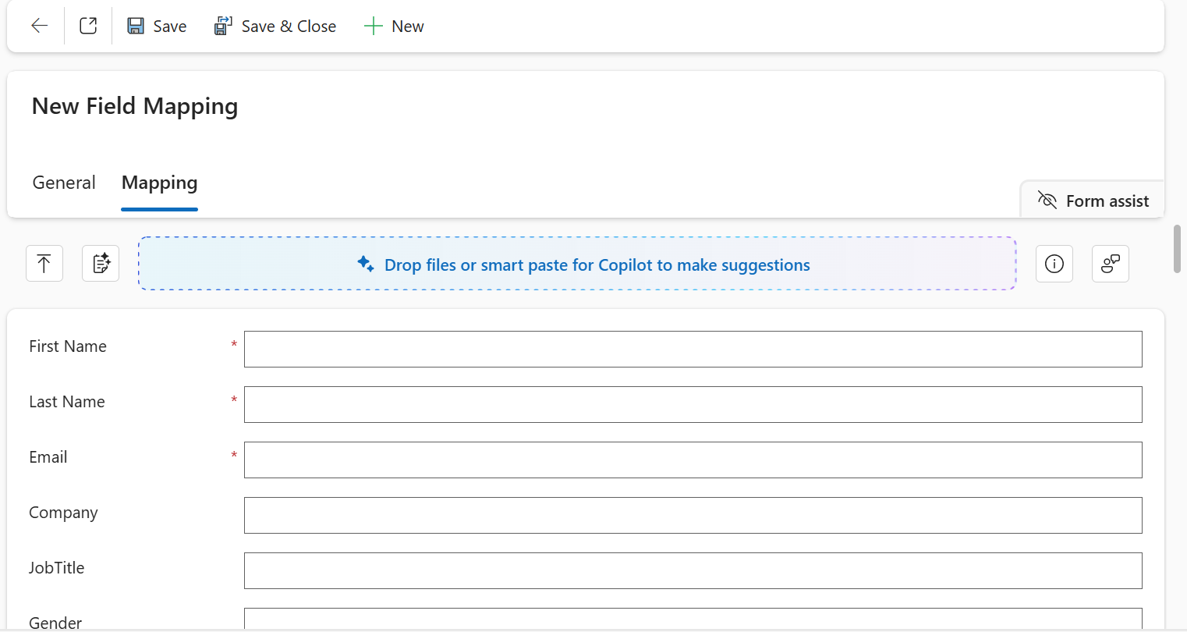The height and width of the screenshot is (632, 1187).
Task: Select the JobTitle input box
Action: click(x=693, y=570)
